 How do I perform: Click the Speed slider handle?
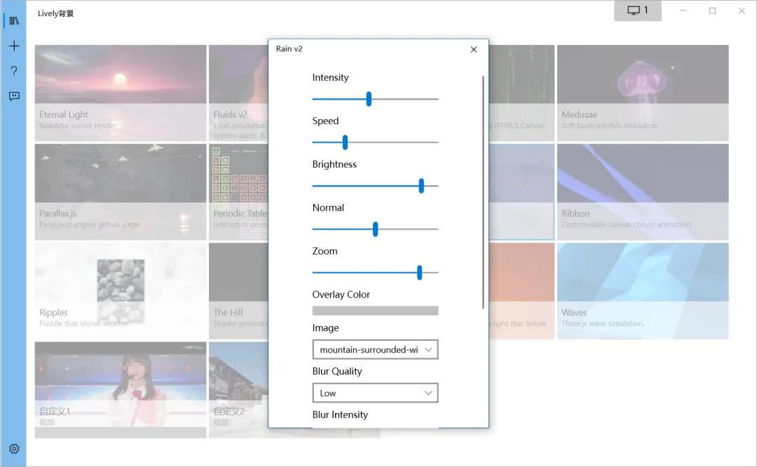click(345, 142)
